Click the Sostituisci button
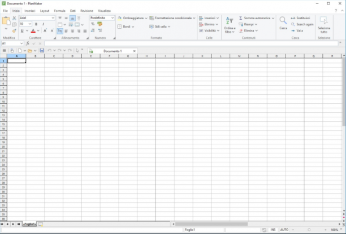The image size is (346, 234). click(x=300, y=18)
